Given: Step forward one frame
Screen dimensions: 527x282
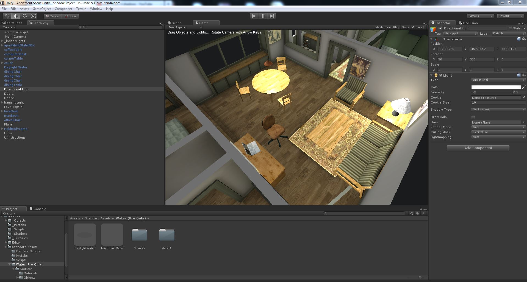Looking at the screenshot, I should point(272,16).
